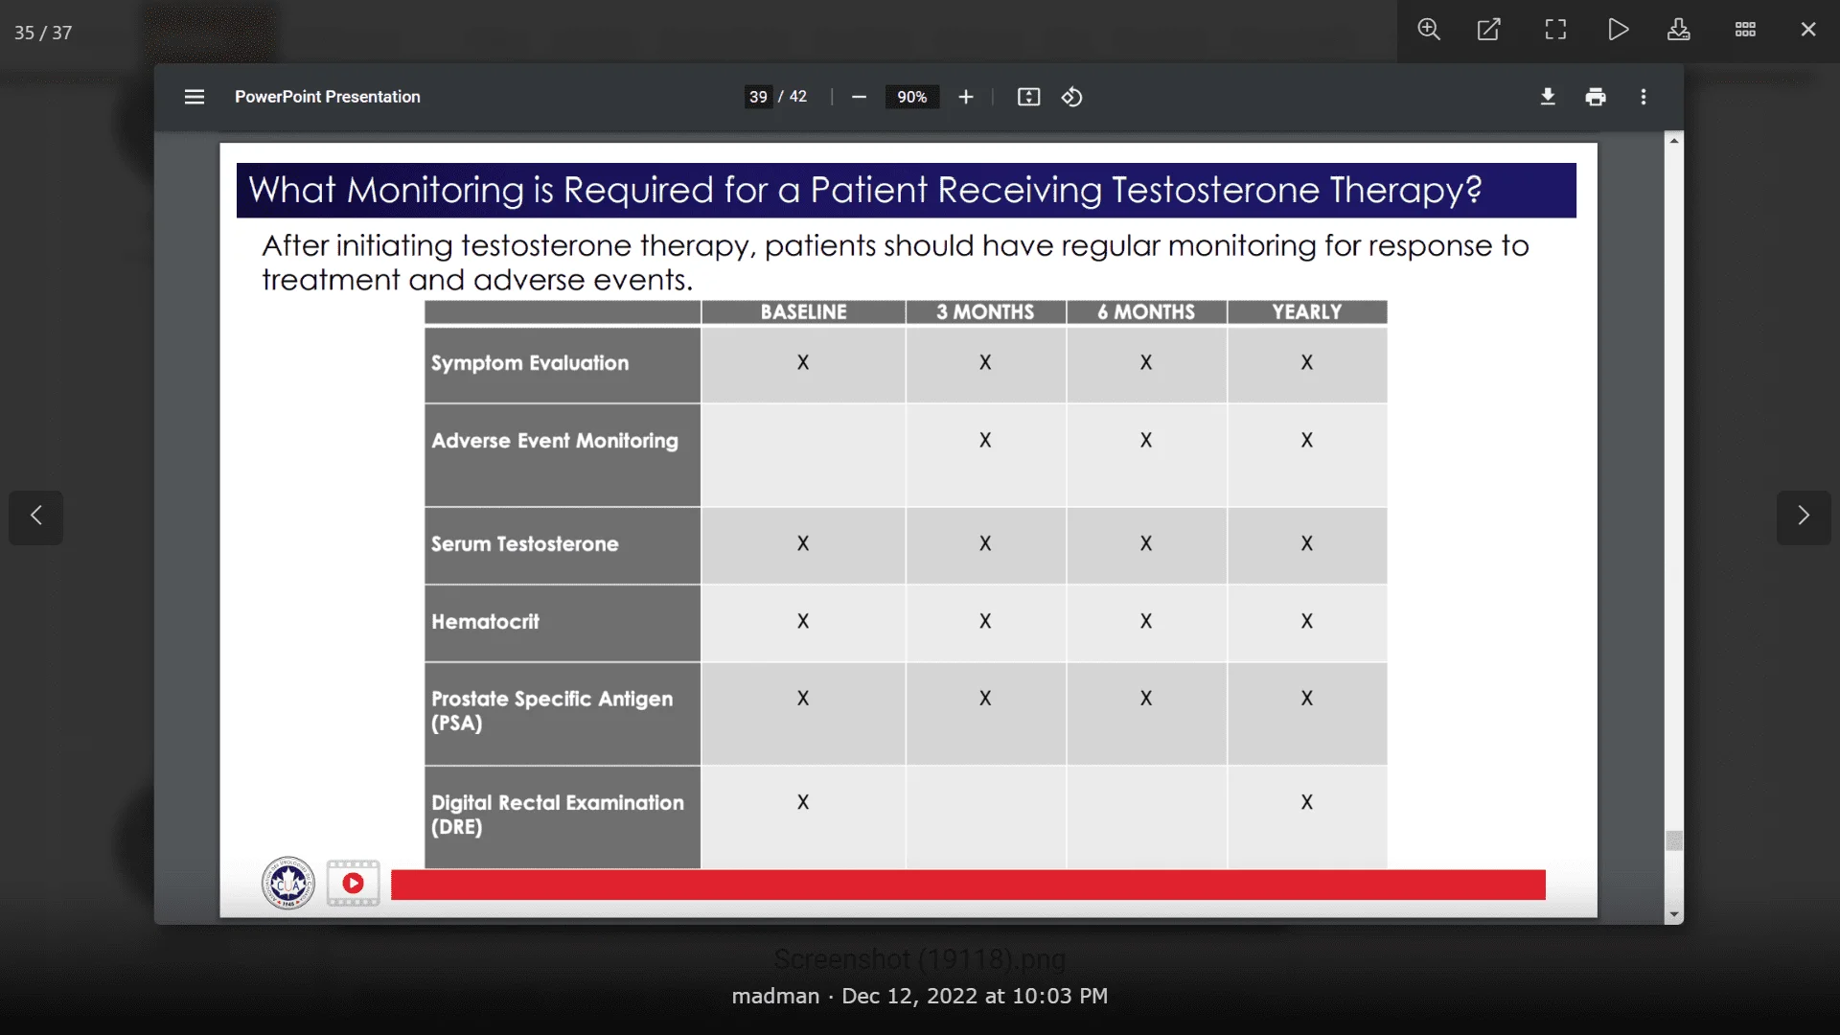Viewport: 1840px width, 1035px height.
Task: Click the 3 MONTHS column header
Action: pos(985,311)
